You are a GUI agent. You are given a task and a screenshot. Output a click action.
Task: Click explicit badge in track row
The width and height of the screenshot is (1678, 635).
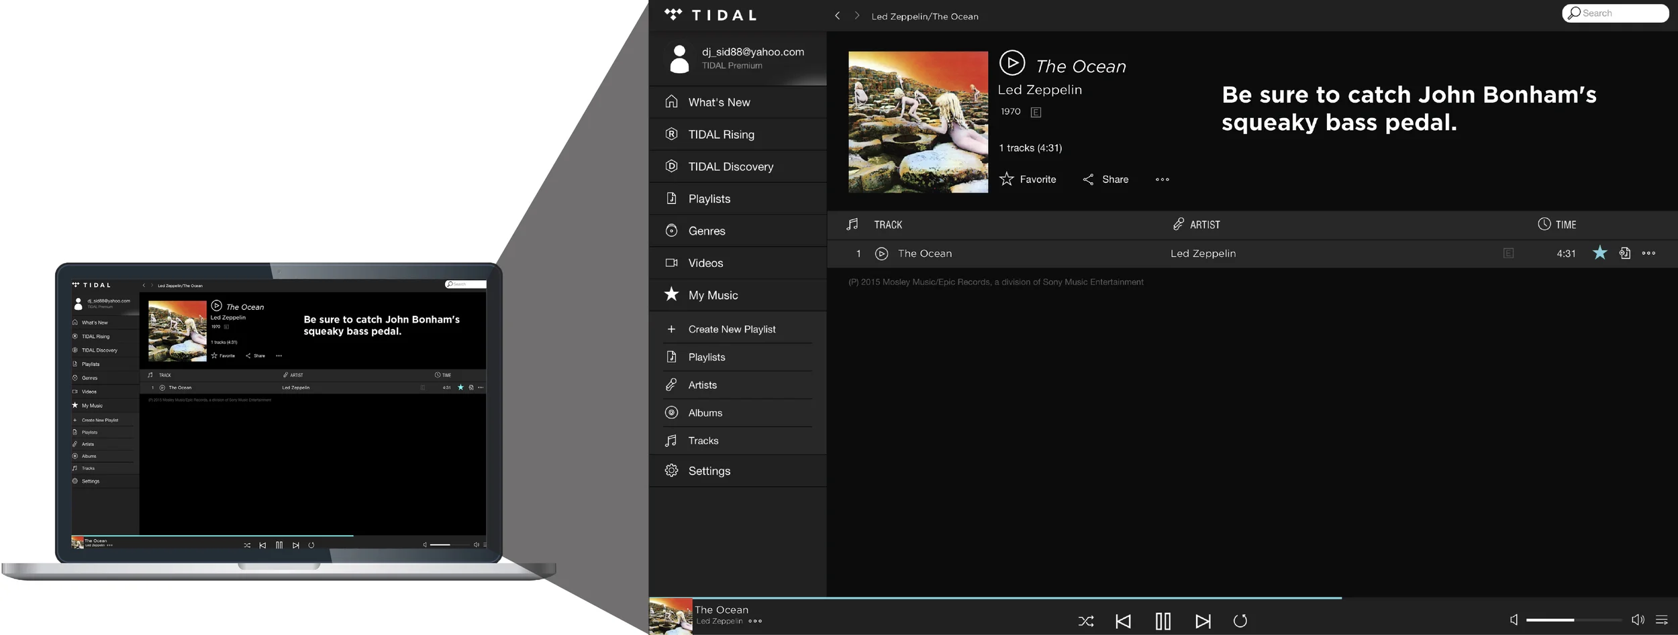coord(1508,253)
